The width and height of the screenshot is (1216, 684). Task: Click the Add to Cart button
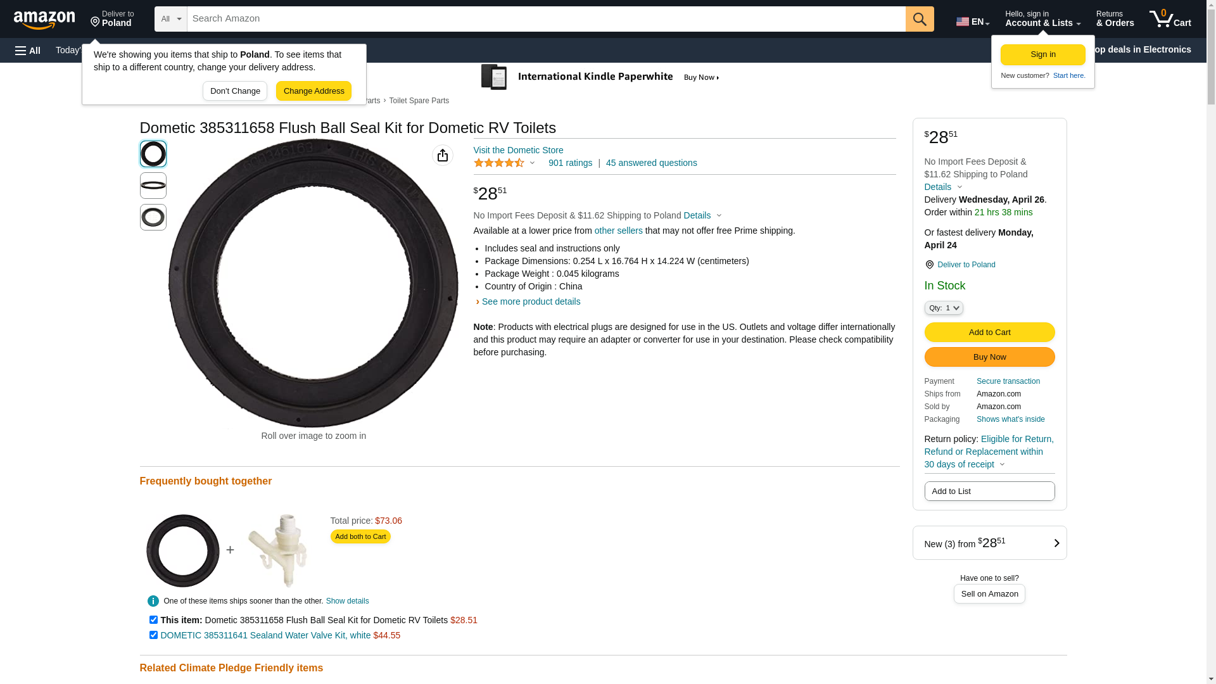coord(989,332)
